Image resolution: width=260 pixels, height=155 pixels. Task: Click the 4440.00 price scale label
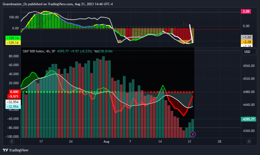249,105
